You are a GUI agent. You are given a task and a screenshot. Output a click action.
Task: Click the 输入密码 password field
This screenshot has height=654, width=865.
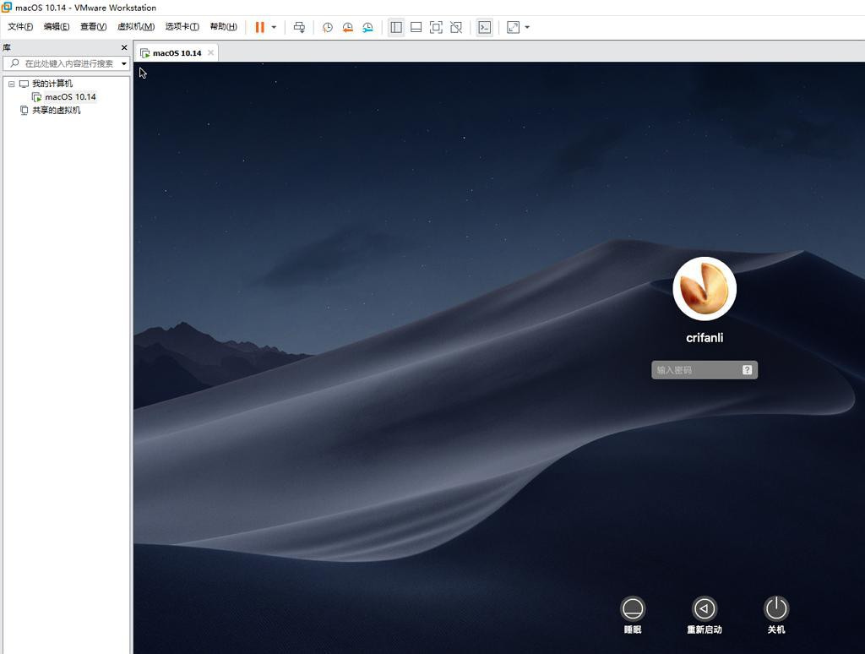tap(705, 370)
